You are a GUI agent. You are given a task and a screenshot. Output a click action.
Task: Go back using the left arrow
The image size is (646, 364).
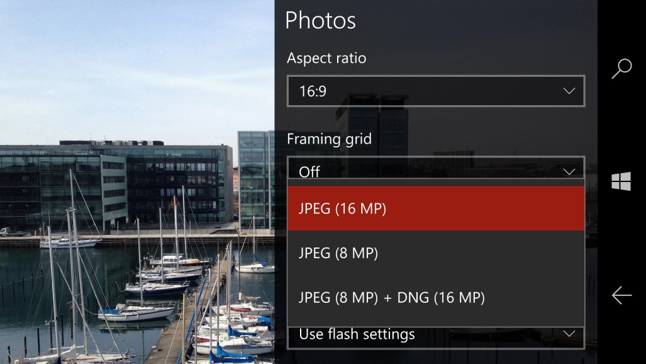pyautogui.click(x=621, y=295)
